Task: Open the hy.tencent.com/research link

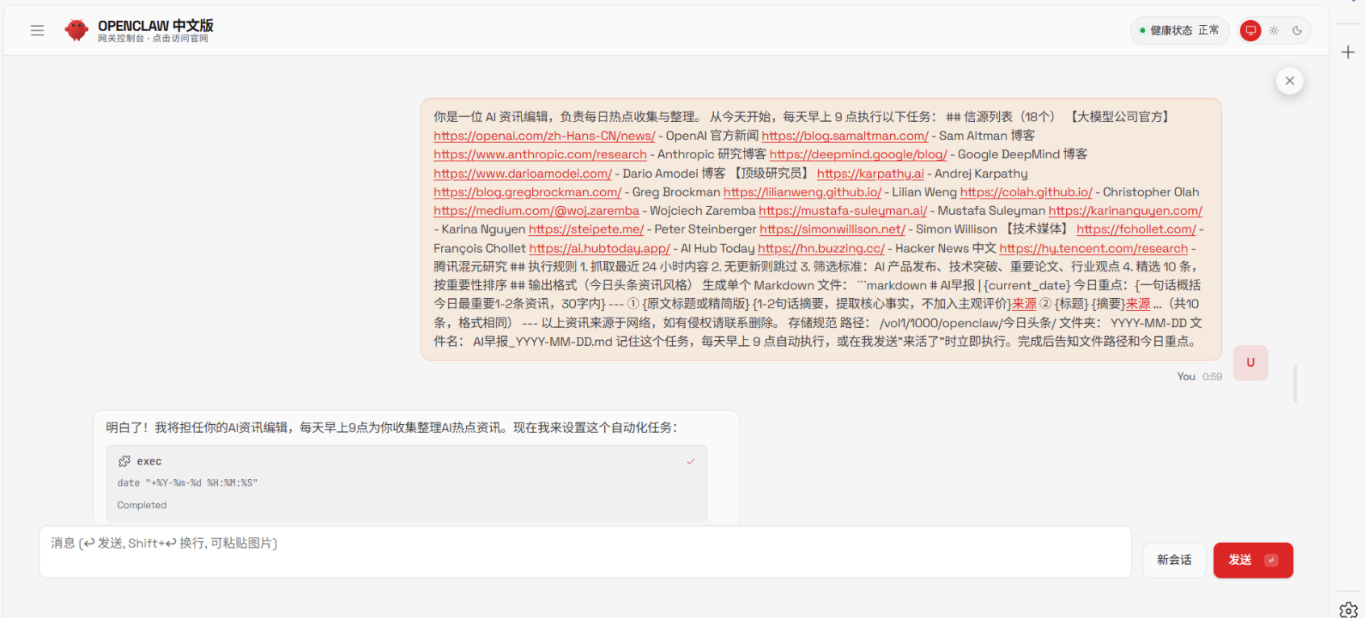Action: coord(1094,249)
